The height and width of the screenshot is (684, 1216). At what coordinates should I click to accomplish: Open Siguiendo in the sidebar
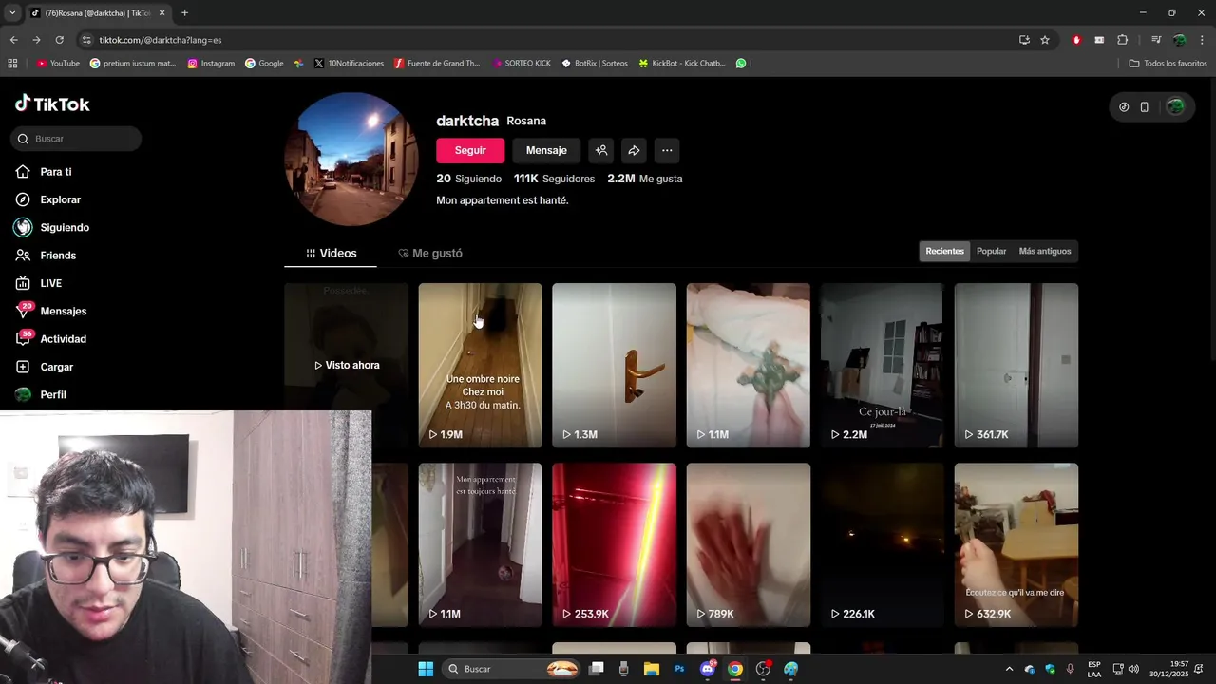point(64,228)
